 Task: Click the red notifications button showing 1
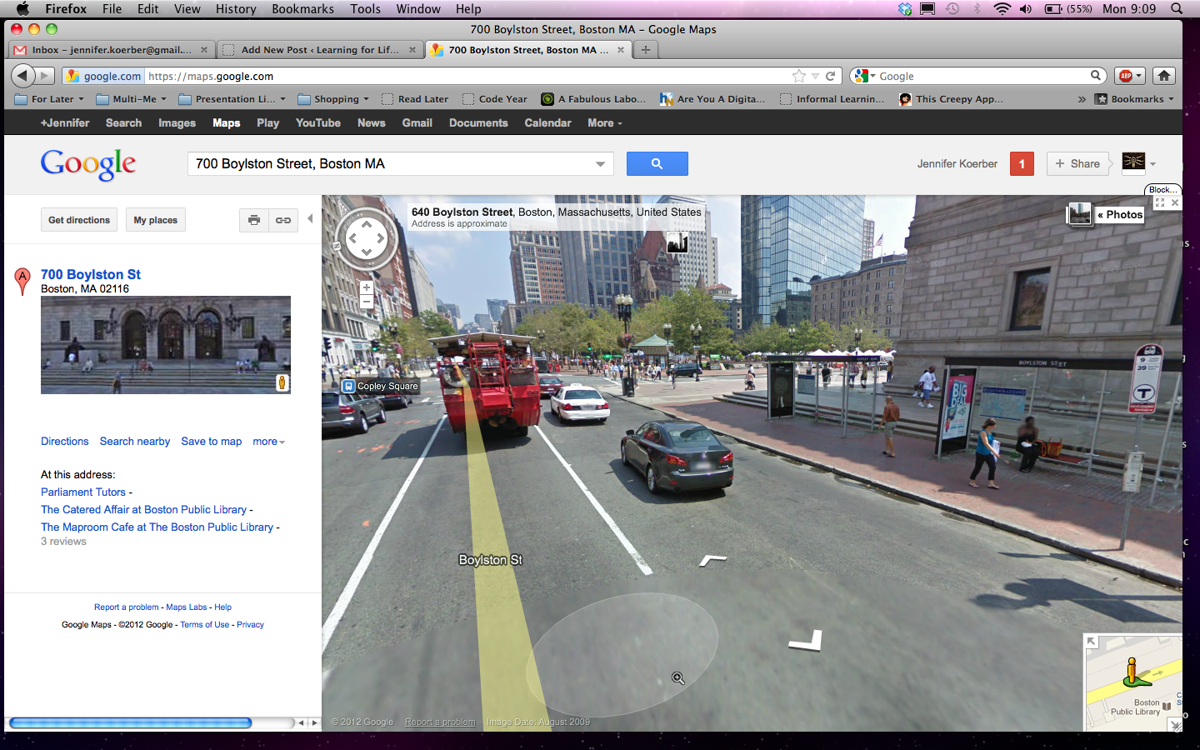(1022, 163)
